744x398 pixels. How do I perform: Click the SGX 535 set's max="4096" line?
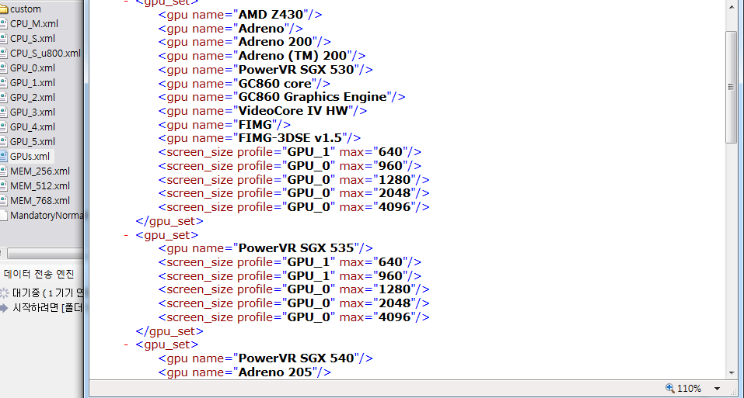[294, 317]
